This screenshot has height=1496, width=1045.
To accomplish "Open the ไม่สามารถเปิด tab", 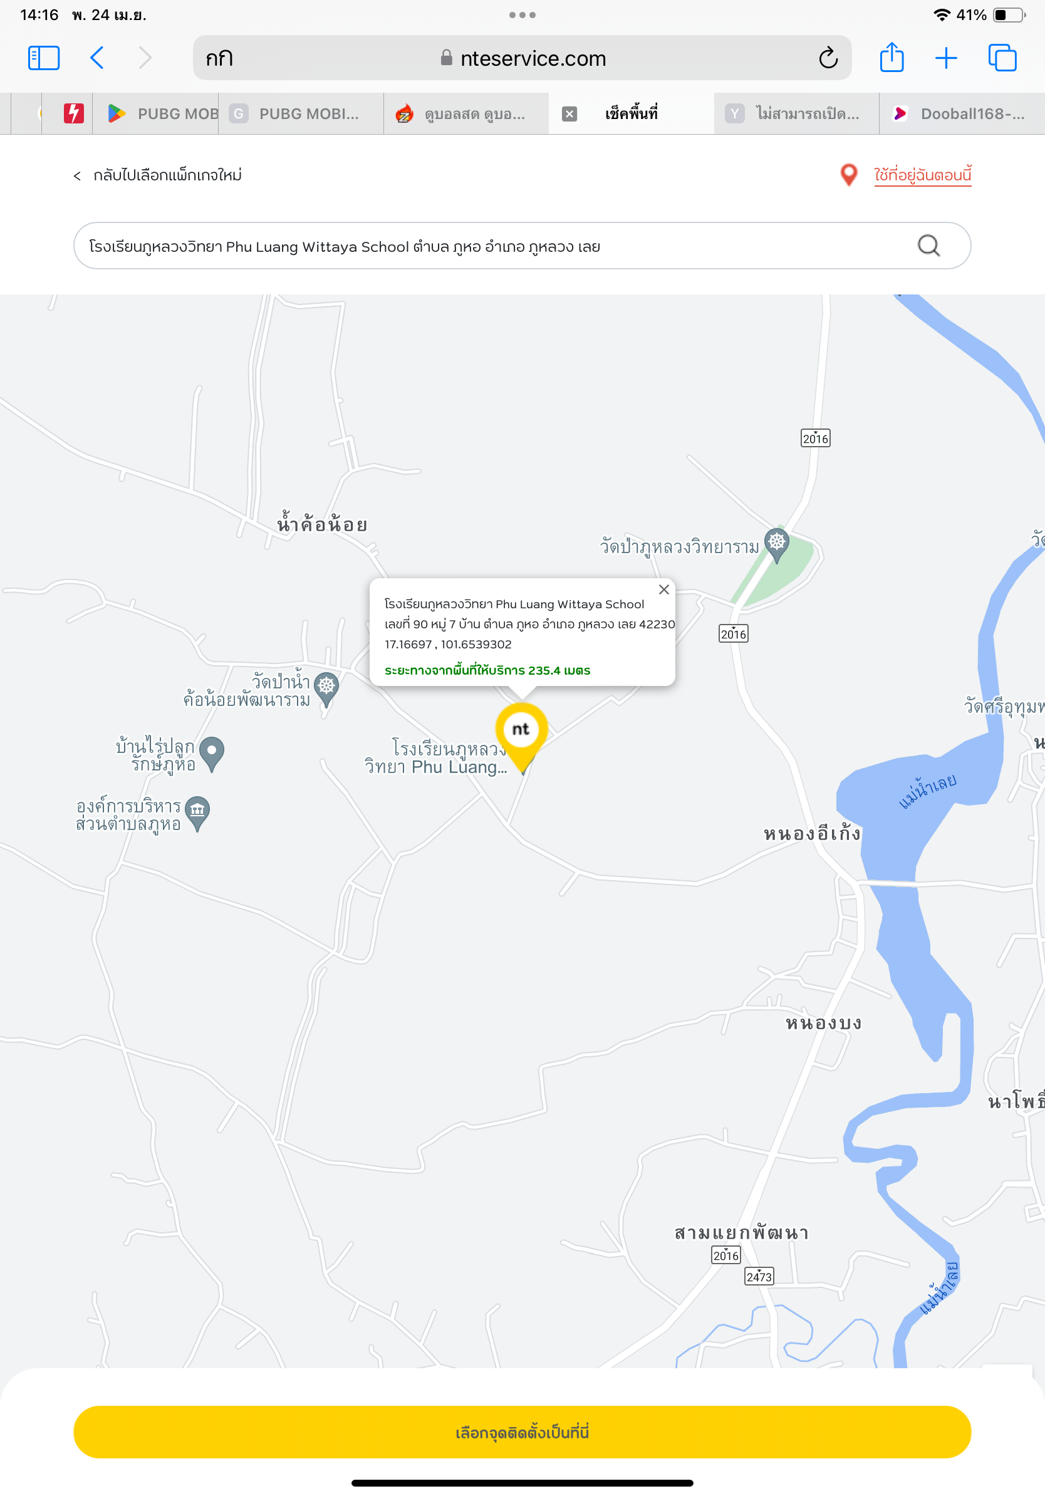I will click(x=797, y=114).
